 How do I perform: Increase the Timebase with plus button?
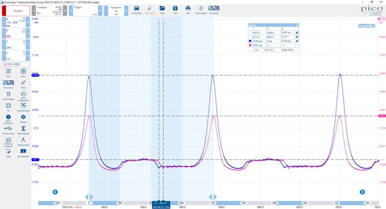tap(65, 11)
